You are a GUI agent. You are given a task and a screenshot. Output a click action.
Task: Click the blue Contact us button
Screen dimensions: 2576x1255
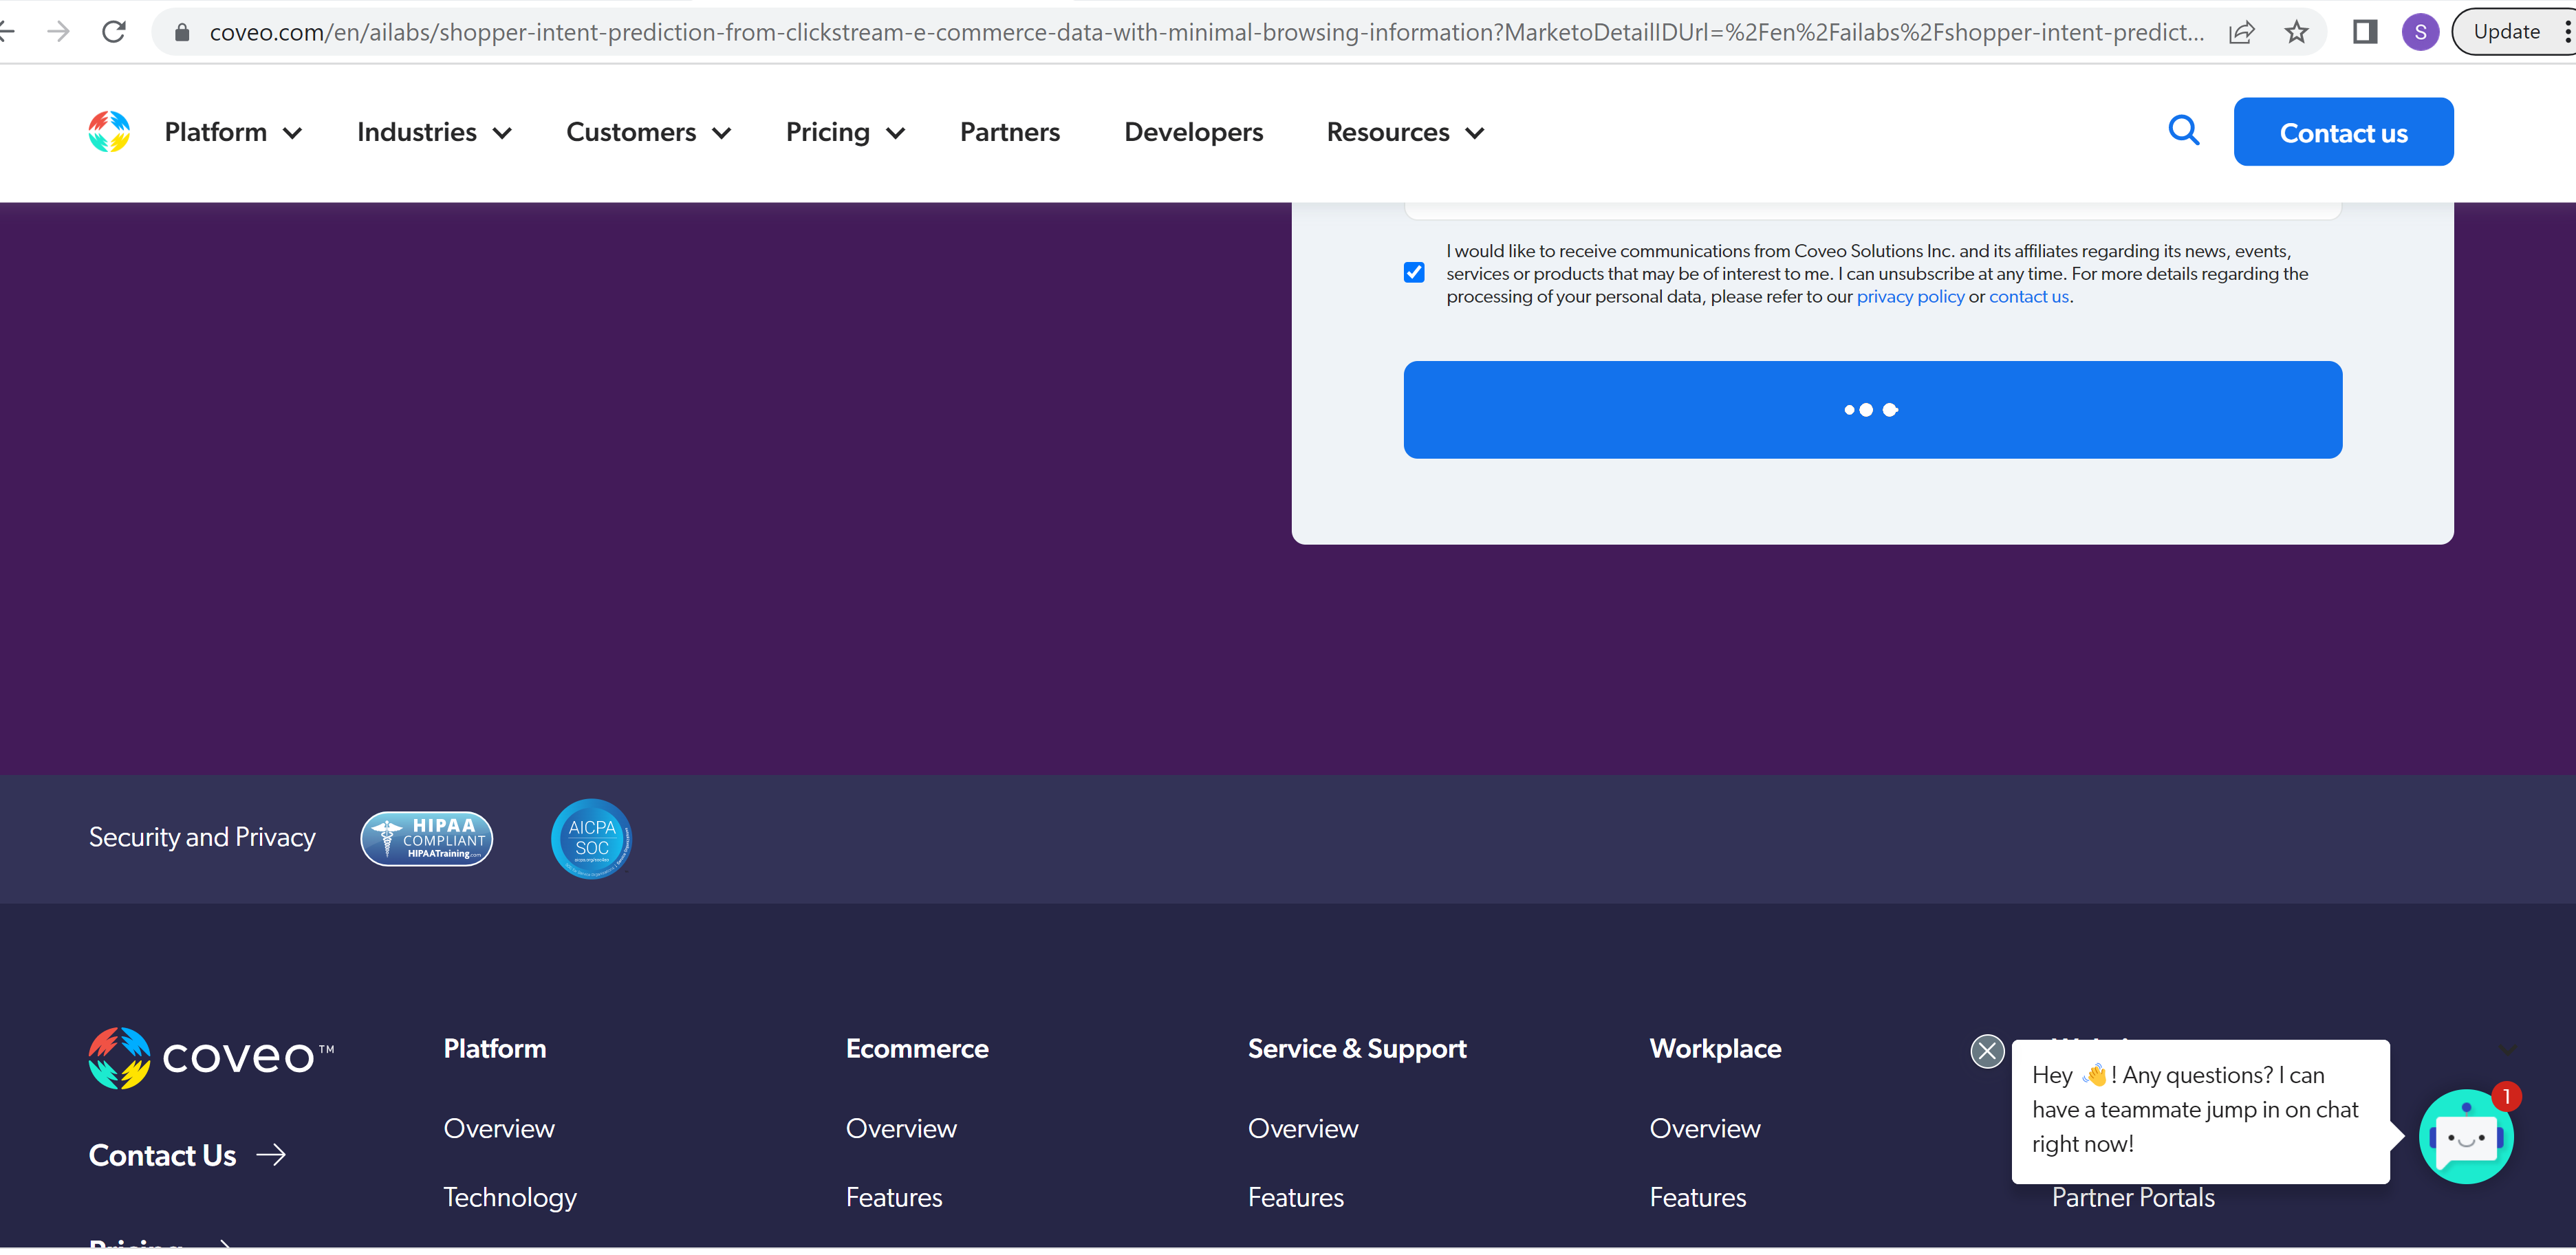(x=2342, y=132)
